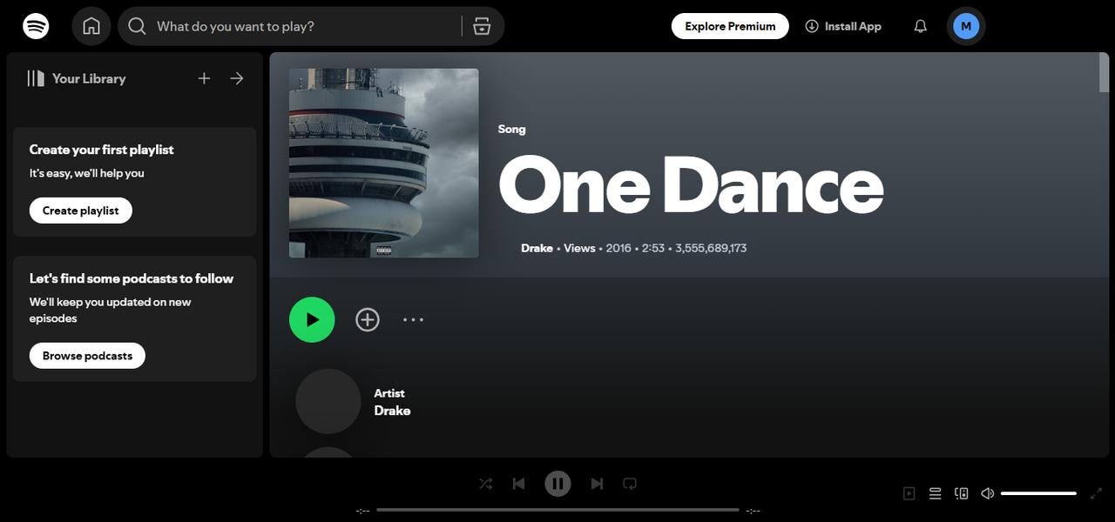Create a new playlist with the plus icon
Image resolution: width=1115 pixels, height=522 pixels.
pos(204,78)
